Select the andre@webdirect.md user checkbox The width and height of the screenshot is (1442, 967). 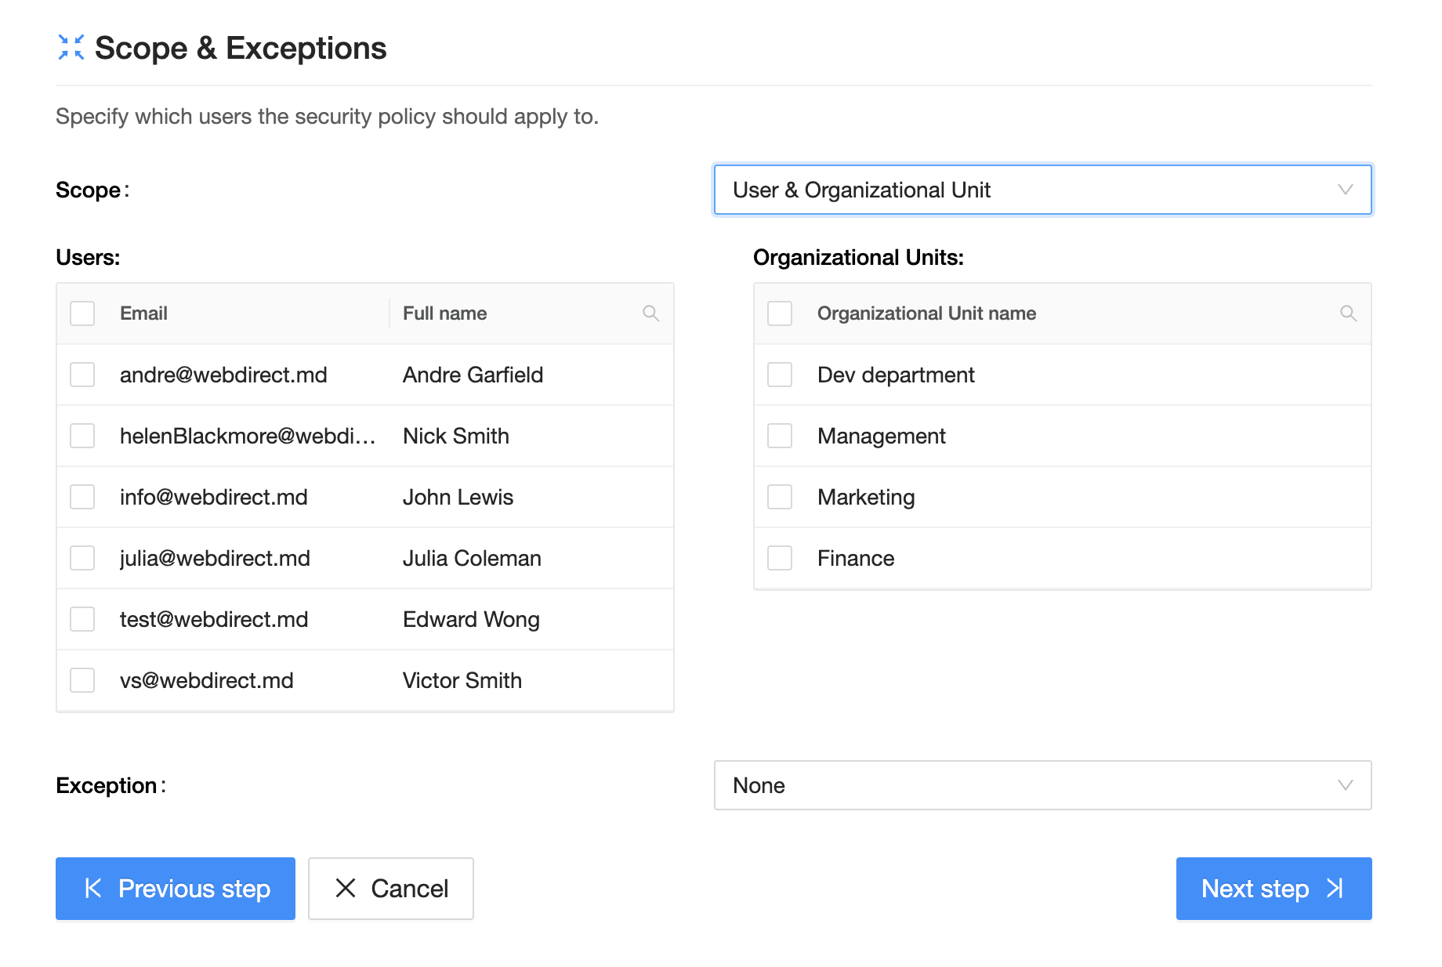coord(82,375)
